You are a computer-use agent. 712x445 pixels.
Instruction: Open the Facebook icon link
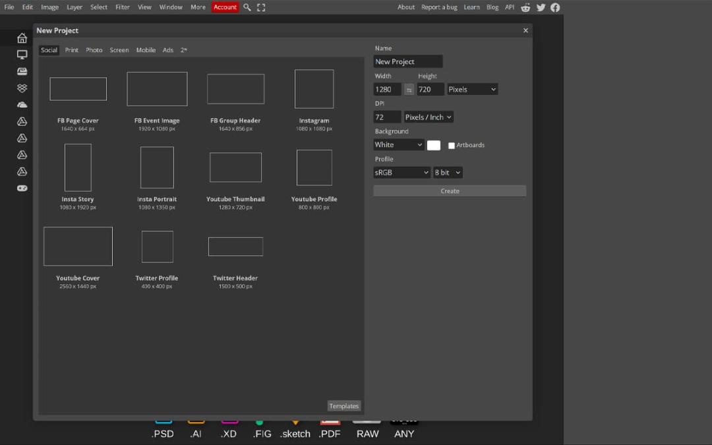(555, 7)
